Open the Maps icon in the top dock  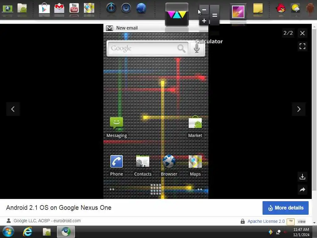coord(89,8)
